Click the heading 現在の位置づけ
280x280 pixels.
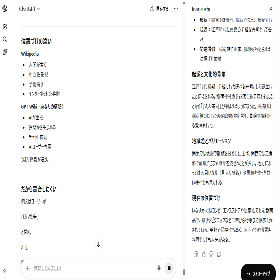point(206,198)
